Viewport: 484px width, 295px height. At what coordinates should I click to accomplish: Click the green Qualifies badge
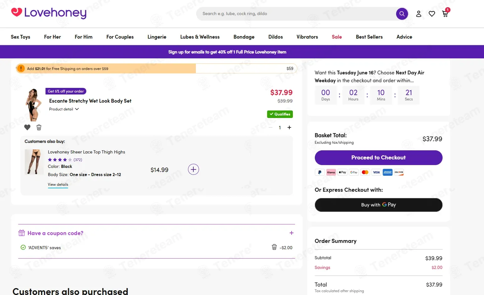pyautogui.click(x=280, y=114)
